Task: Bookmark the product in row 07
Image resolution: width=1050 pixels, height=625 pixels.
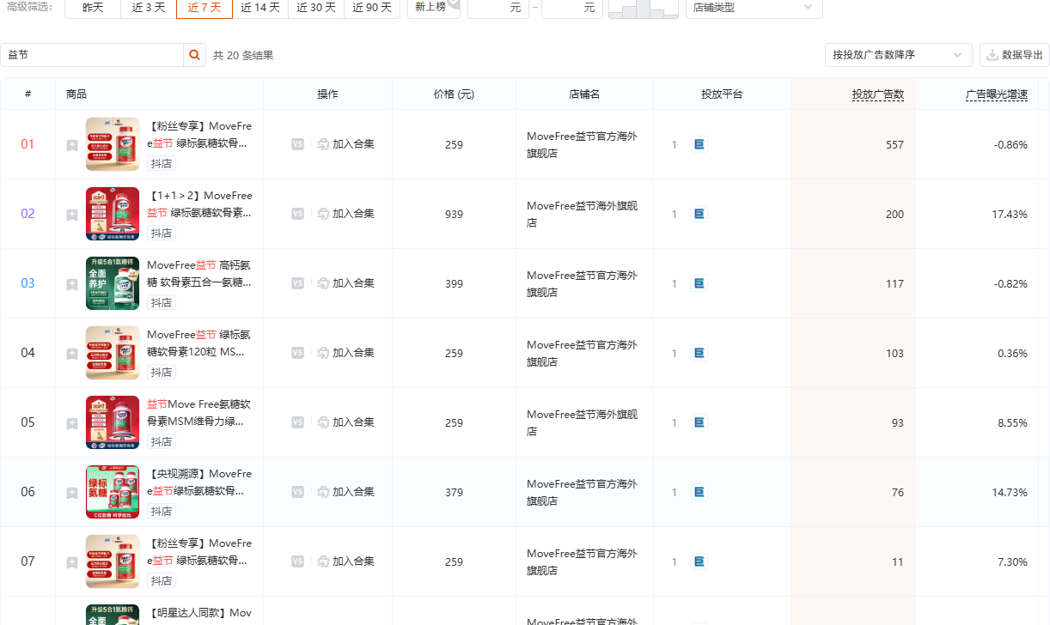Action: [72, 562]
